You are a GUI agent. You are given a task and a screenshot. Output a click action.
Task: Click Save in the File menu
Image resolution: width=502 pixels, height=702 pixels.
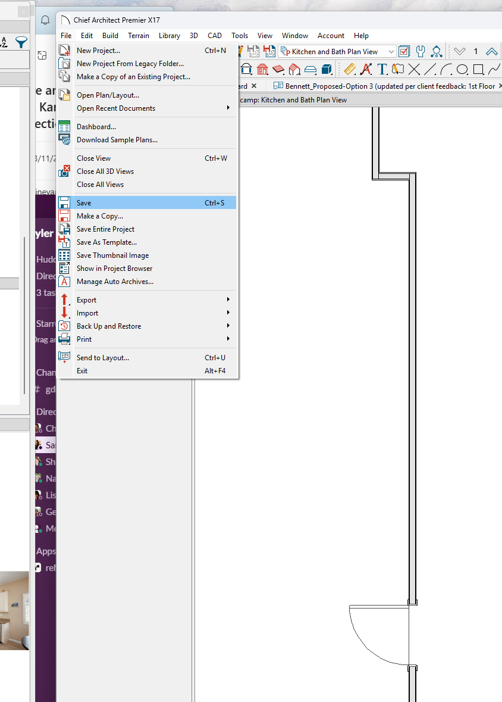click(x=84, y=203)
